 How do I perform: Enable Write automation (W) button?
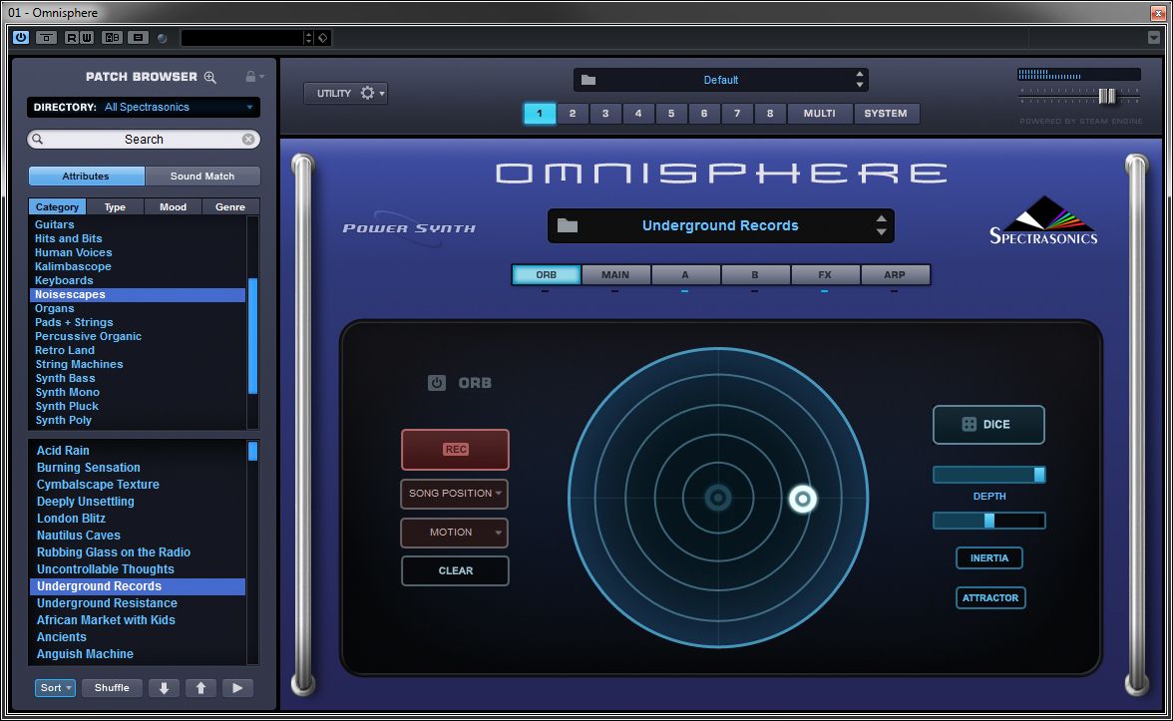tap(86, 38)
